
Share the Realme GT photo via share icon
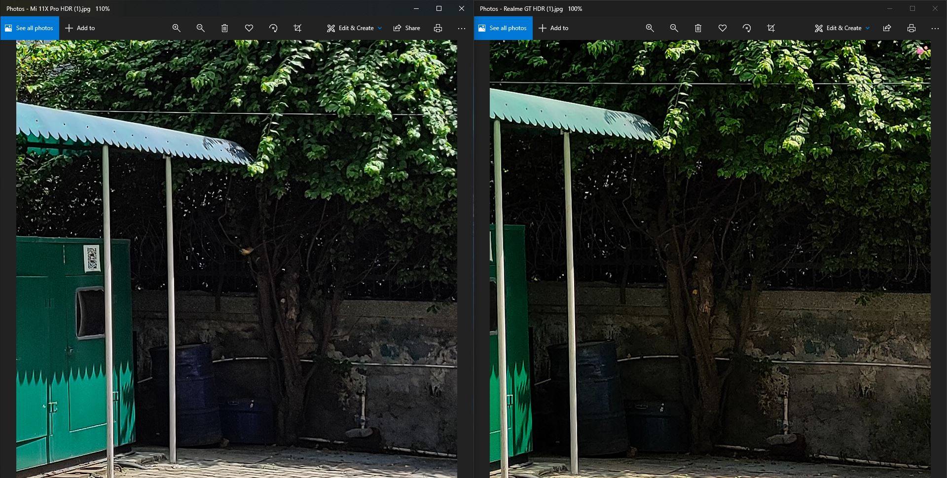(x=887, y=28)
